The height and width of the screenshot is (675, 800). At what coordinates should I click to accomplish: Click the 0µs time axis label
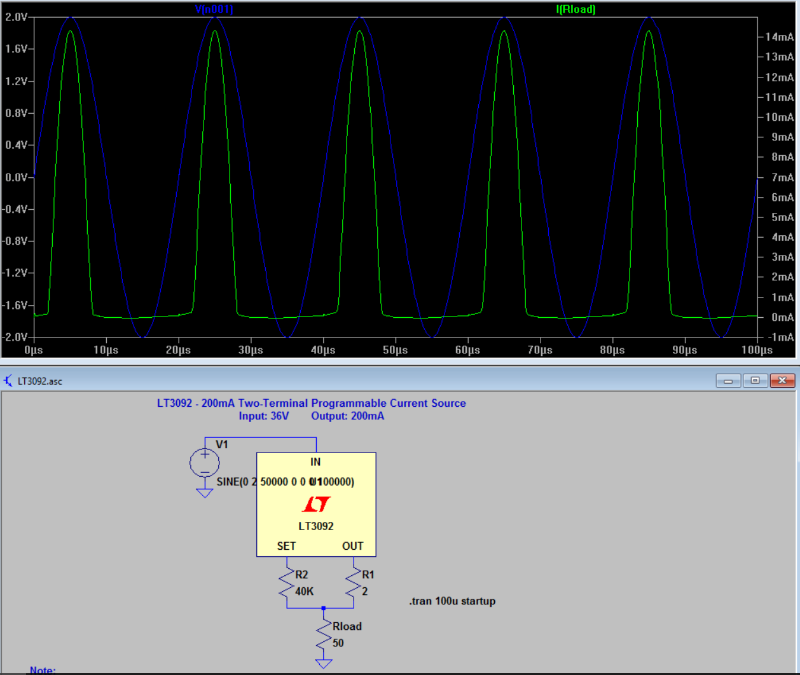point(34,350)
